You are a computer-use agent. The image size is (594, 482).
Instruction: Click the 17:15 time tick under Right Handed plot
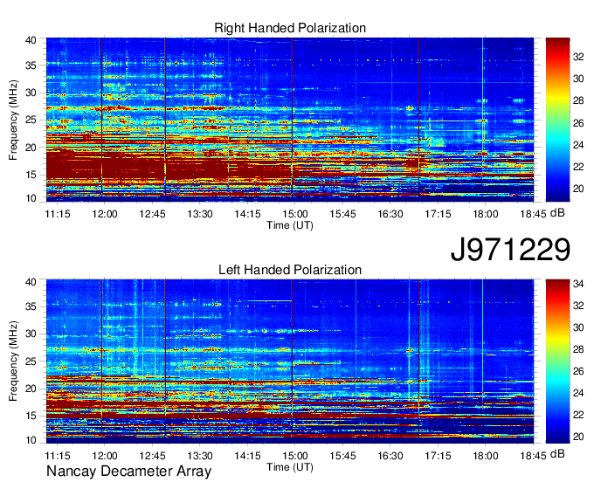coord(438,214)
